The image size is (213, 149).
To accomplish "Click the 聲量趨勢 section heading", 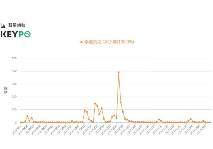I will pos(17,25).
